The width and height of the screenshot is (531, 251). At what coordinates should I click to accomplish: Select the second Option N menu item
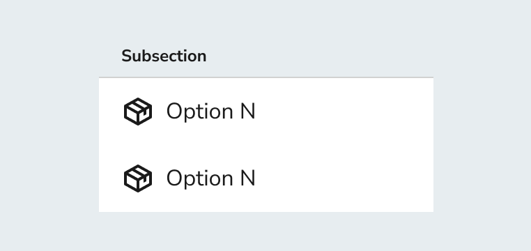[x=265, y=178]
